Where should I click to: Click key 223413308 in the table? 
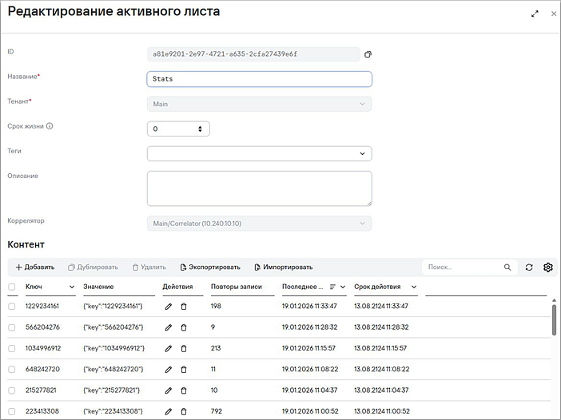42,411
